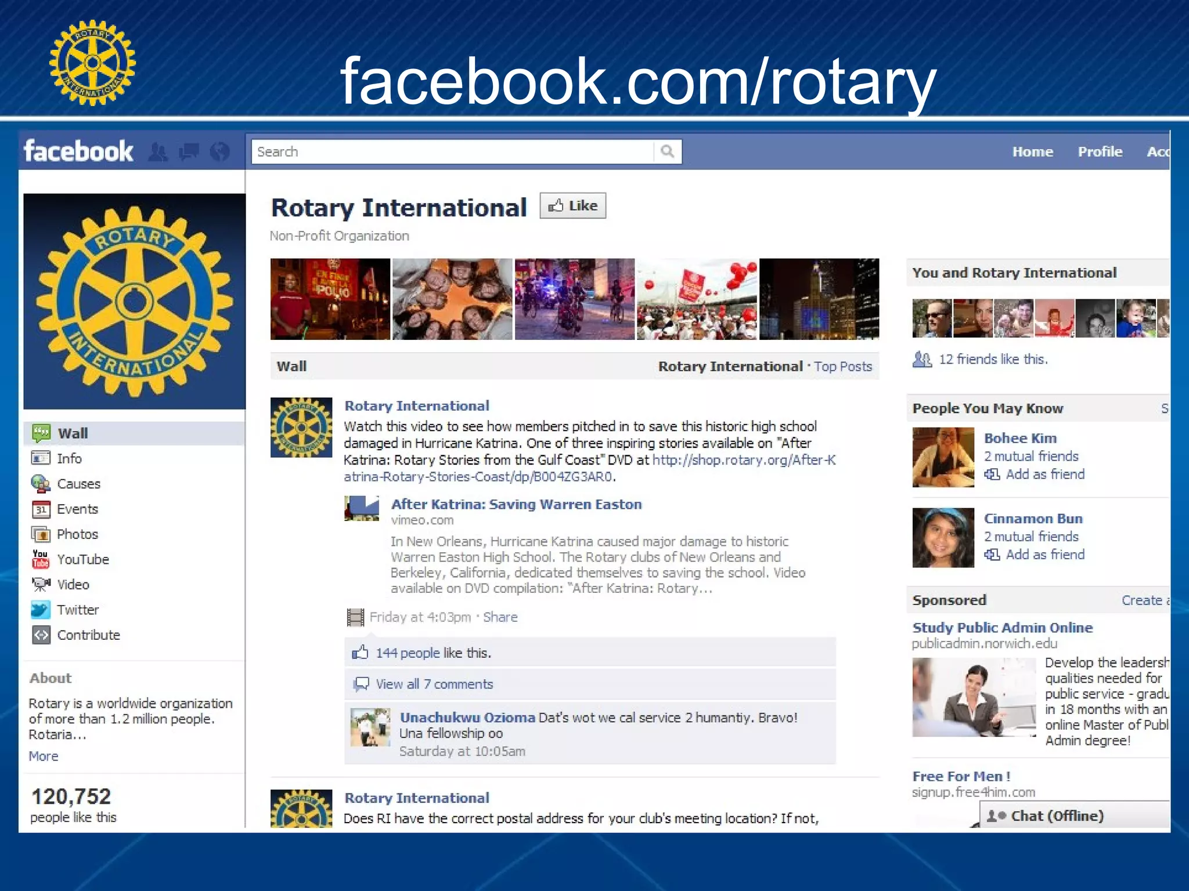This screenshot has height=891, width=1189.
Task: Click Rotary avatar on first wall post
Action: point(301,428)
